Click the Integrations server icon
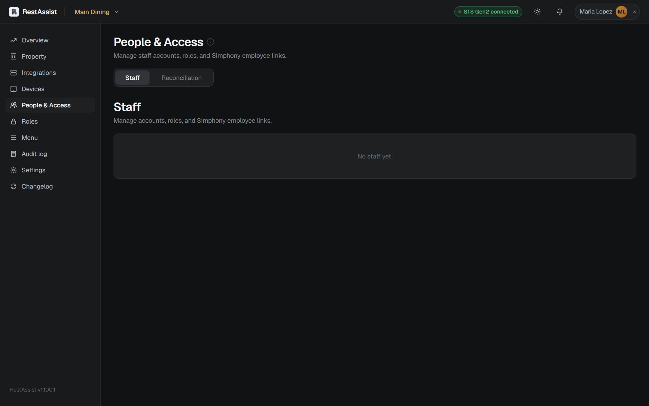 (14, 73)
